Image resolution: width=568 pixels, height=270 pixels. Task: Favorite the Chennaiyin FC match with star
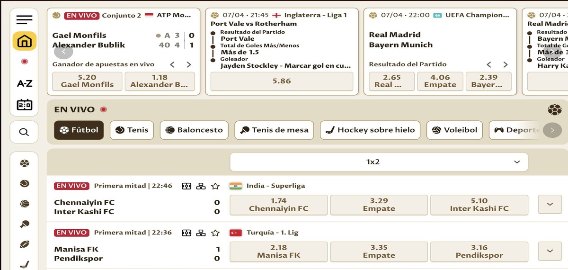pyautogui.click(x=215, y=186)
